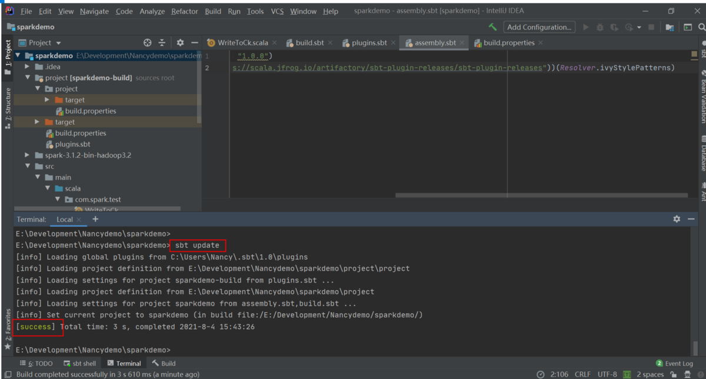Open the sbt shell tool window

click(x=80, y=363)
